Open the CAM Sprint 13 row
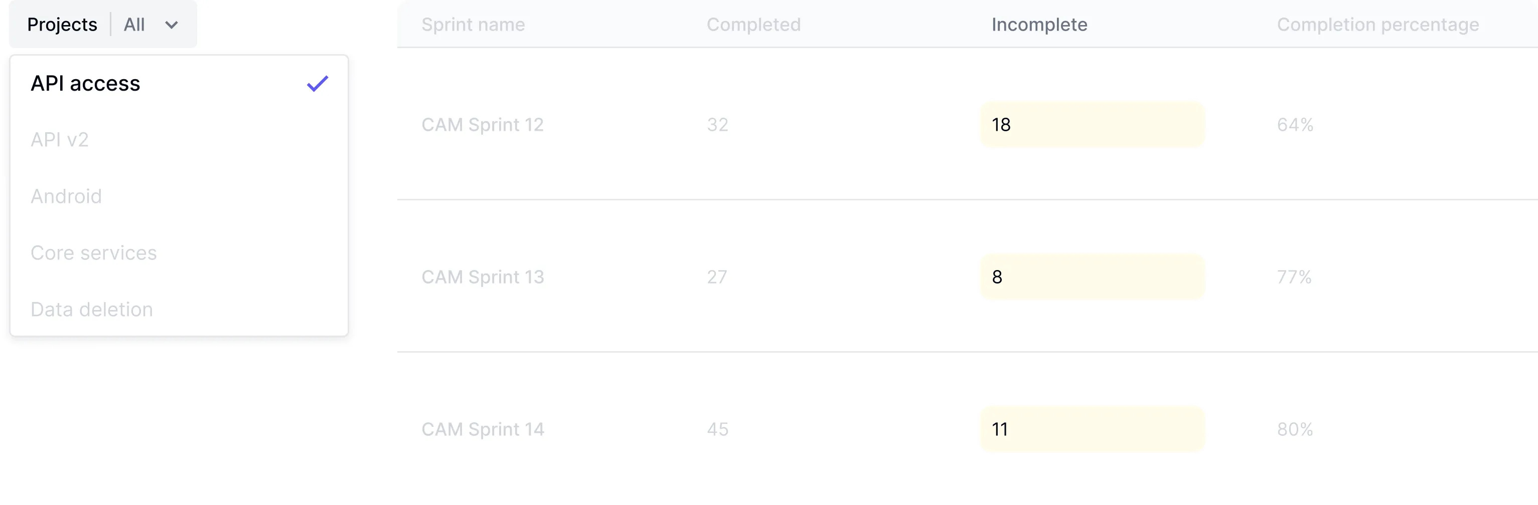Viewport: 1538px width, 505px height. click(483, 277)
